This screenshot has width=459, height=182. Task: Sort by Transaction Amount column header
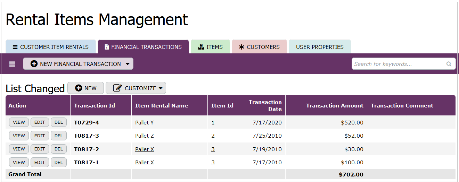point(334,106)
